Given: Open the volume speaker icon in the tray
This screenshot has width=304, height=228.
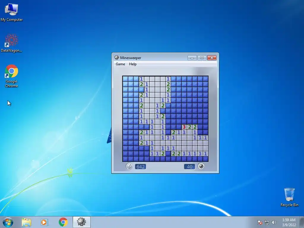Looking at the screenshot, I should tap(274, 222).
